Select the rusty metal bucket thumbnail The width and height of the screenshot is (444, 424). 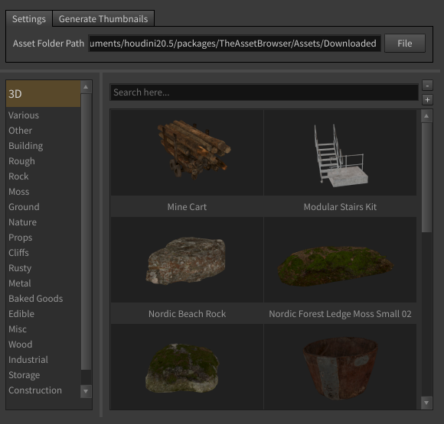coord(340,367)
